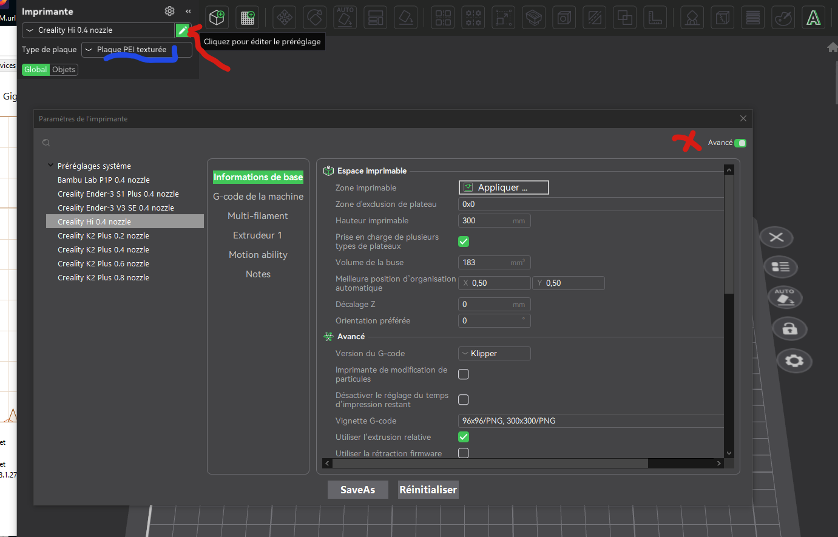The image size is (838, 537).
Task: Click the plate settings gear icon
Action: click(794, 361)
